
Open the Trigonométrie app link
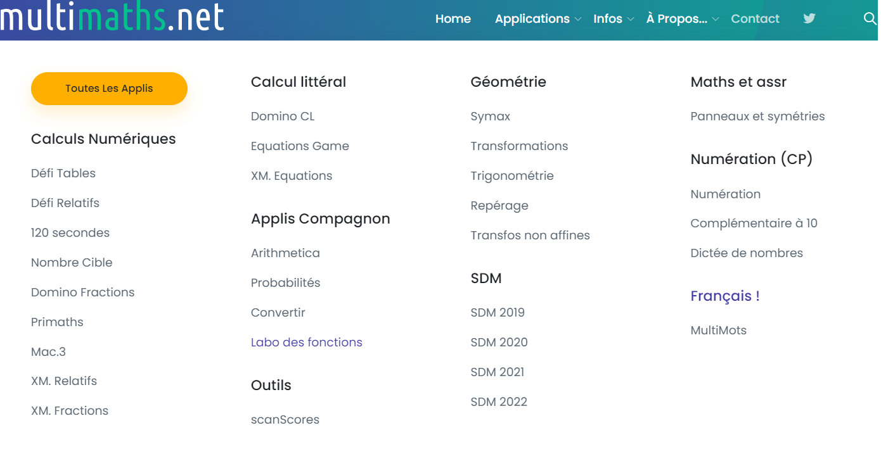pyautogui.click(x=512, y=175)
